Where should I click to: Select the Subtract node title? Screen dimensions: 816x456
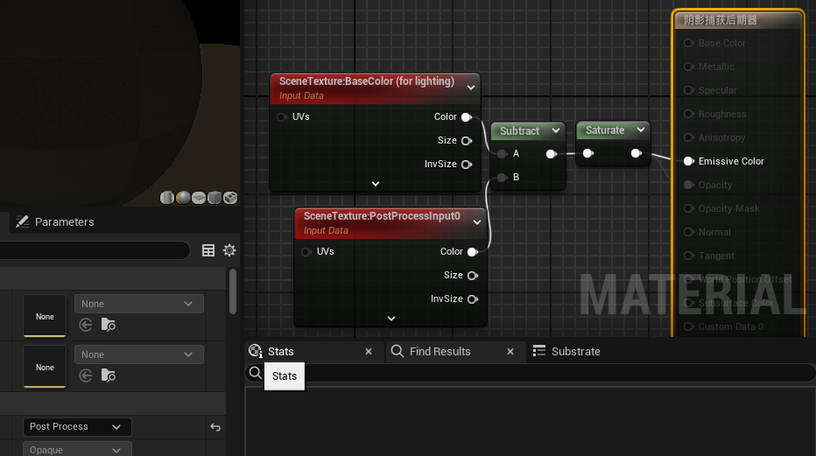pos(519,131)
